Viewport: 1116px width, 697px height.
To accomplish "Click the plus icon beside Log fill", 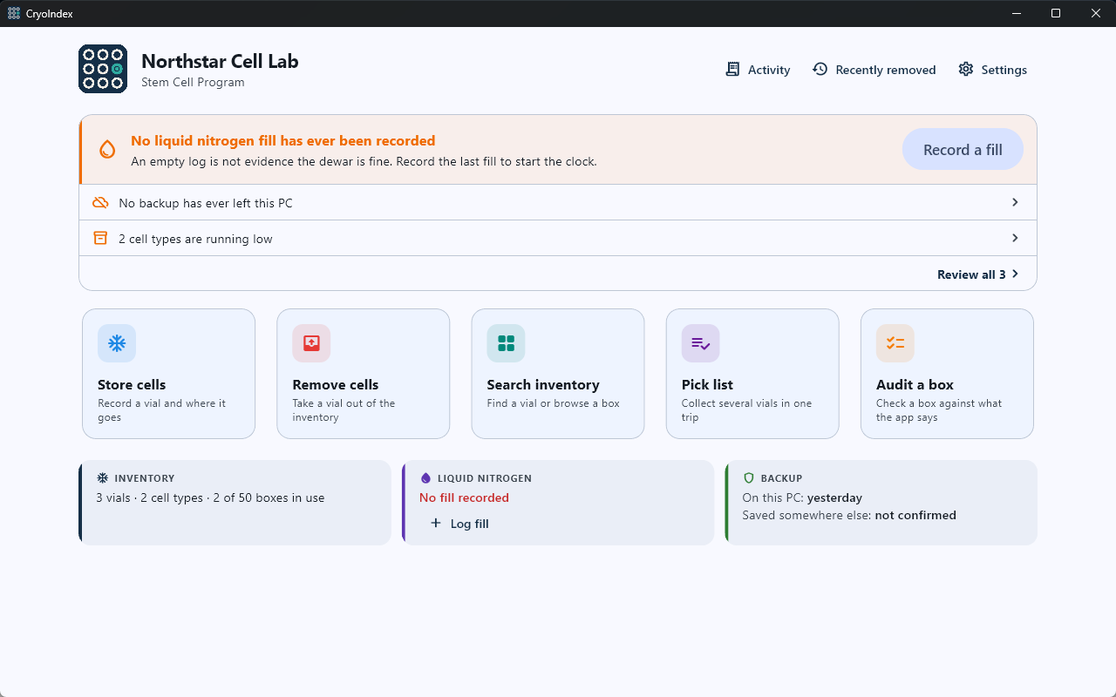I will [436, 524].
